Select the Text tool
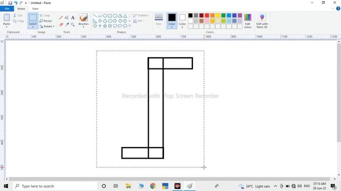 pos(72,18)
